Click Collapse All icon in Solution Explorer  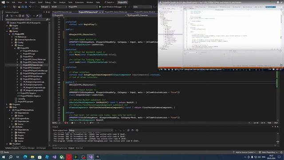tap(20, 16)
